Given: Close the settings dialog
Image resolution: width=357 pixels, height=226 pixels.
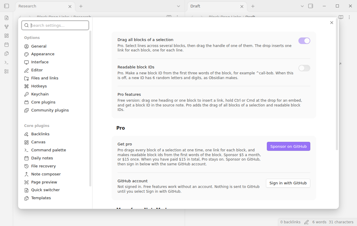Looking at the screenshot, I should click(332, 23).
